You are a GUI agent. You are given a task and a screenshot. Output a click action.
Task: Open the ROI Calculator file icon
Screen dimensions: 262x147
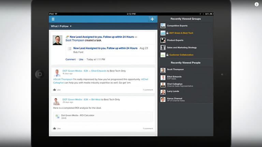[57, 117]
